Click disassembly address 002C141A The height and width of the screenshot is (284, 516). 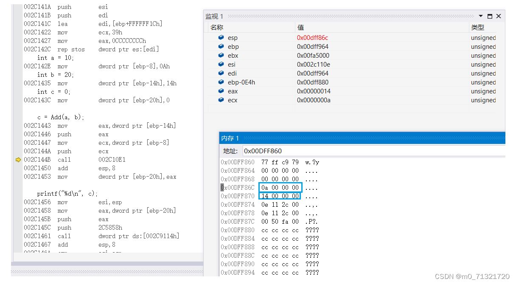37,7
